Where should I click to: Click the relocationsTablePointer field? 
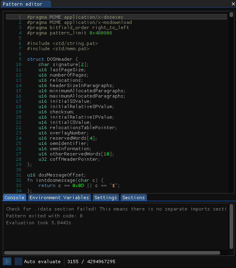click(x=78, y=128)
